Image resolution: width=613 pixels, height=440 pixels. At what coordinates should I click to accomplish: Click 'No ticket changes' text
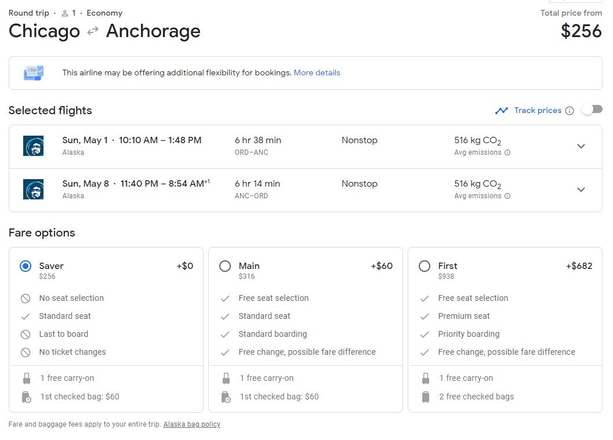tap(72, 352)
